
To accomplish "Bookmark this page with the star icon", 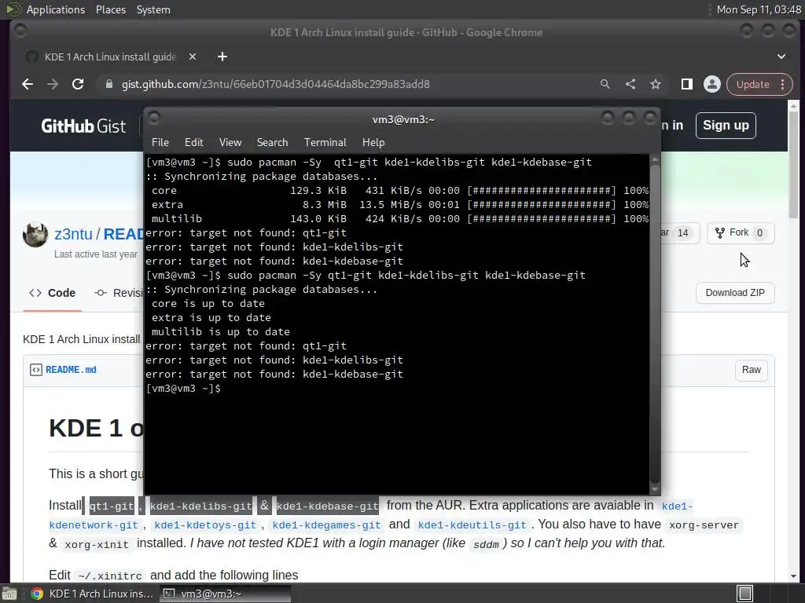I will coord(656,84).
